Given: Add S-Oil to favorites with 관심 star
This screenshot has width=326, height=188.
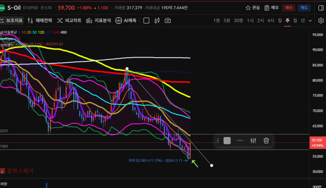Looking at the screenshot, I should pyautogui.click(x=252, y=8).
